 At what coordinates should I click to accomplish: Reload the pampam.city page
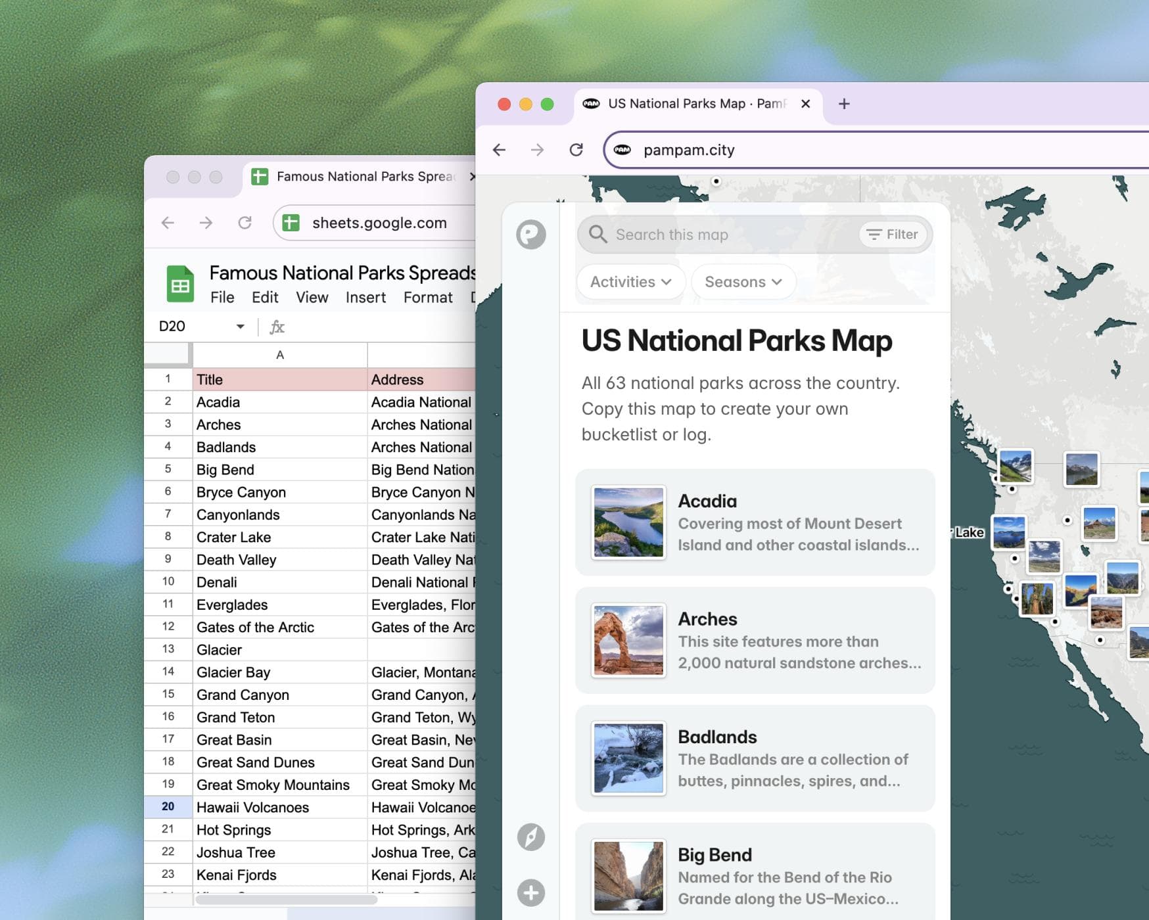[x=576, y=149]
